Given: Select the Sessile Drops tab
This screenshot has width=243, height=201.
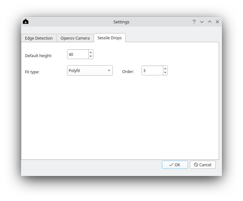Looking at the screenshot, I should click(110, 38).
